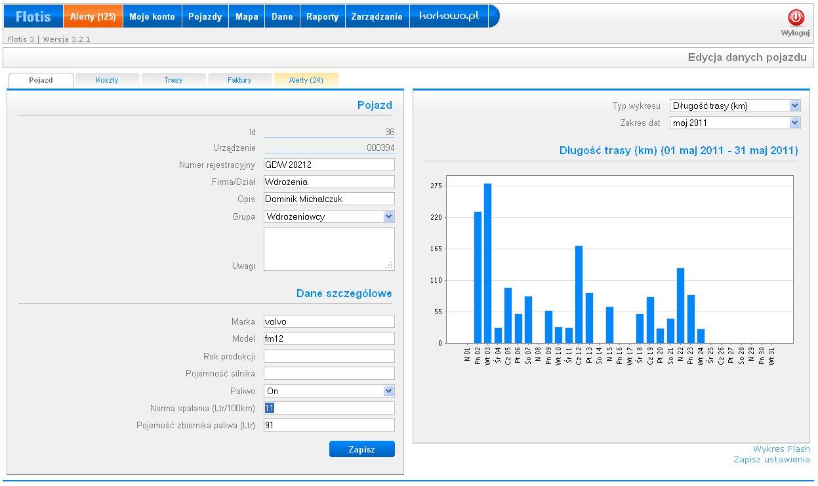Viewport: 818px width, 486px height.
Task: Click the chart bar for Cz 12
Action: click(579, 294)
